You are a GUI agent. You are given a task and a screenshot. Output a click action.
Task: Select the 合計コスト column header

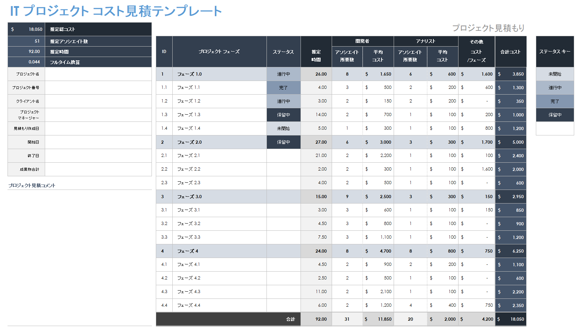(x=510, y=52)
